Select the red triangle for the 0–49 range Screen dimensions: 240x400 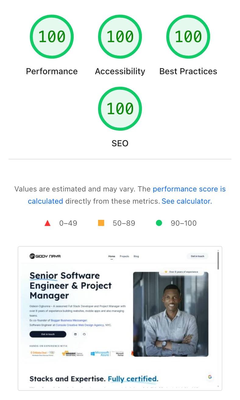48,223
